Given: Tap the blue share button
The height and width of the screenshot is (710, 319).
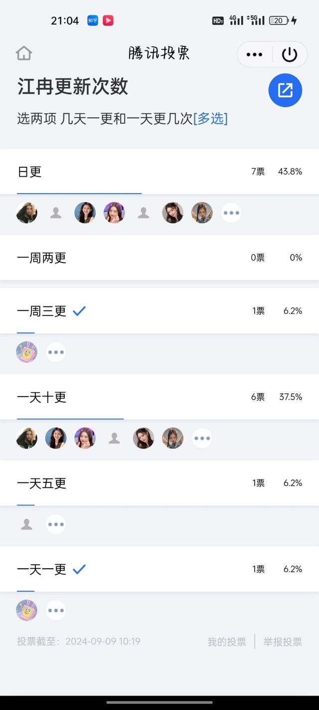Looking at the screenshot, I should coord(285,90).
